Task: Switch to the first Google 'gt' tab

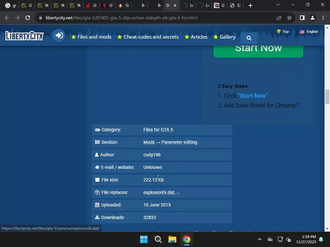Action: (11, 5)
